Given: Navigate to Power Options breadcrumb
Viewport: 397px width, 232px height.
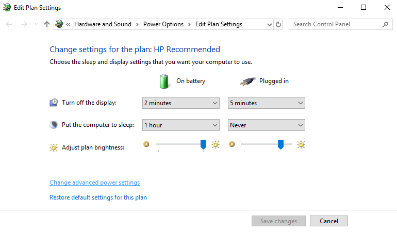Looking at the screenshot, I should [x=163, y=24].
